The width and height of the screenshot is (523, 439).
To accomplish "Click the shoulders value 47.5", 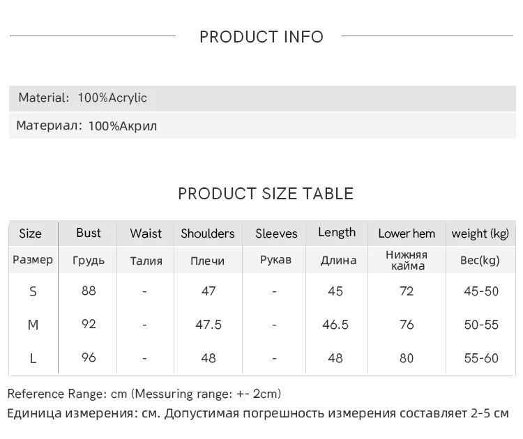I will tap(209, 325).
